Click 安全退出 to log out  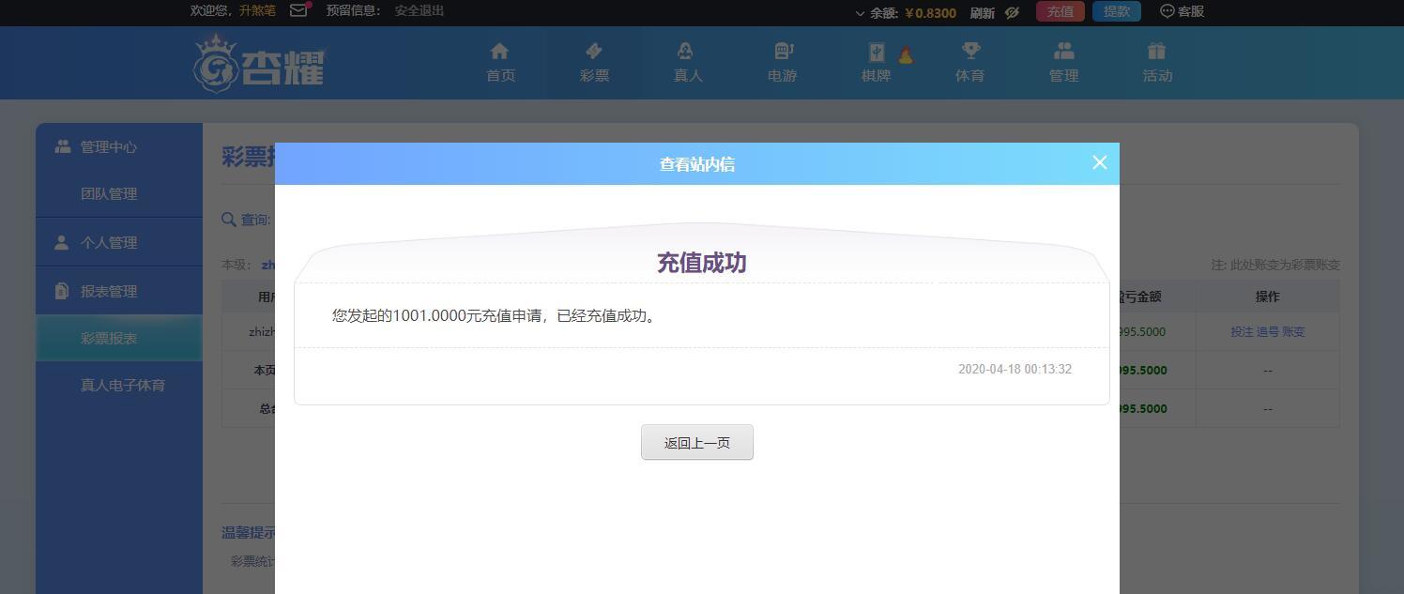pos(420,10)
